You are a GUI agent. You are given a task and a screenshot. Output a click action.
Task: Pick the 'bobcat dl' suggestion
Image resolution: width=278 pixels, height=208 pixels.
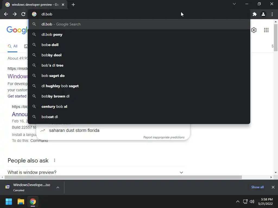tap(139, 117)
